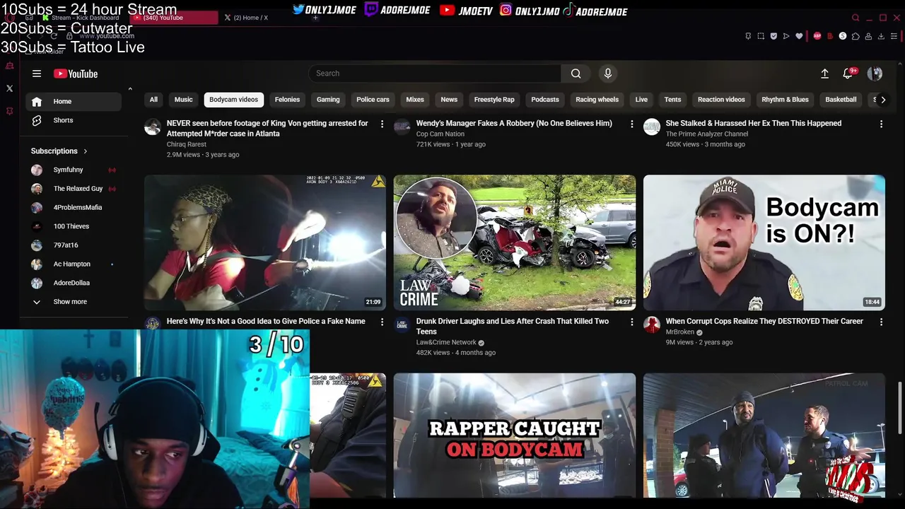Select the Police cars chip
Screen dimensions: 905x509
(373, 100)
